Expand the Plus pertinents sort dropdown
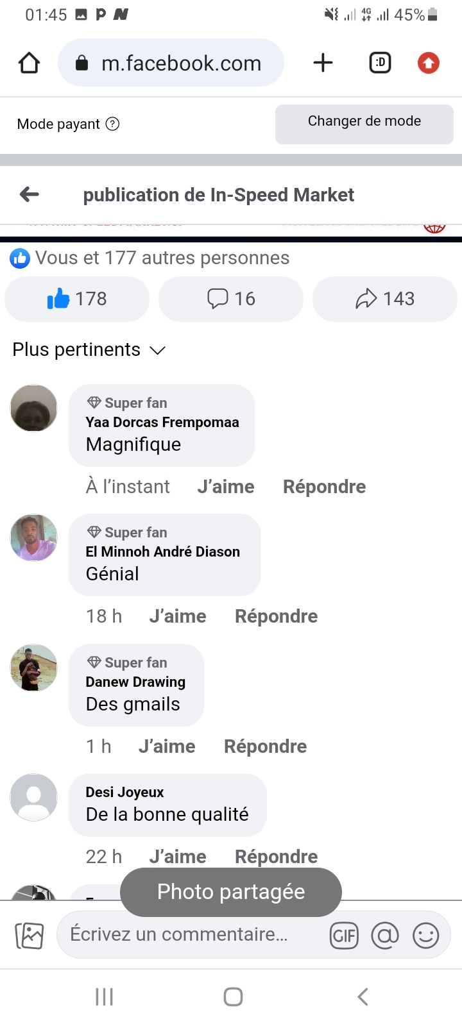The width and height of the screenshot is (462, 1026). (x=89, y=349)
